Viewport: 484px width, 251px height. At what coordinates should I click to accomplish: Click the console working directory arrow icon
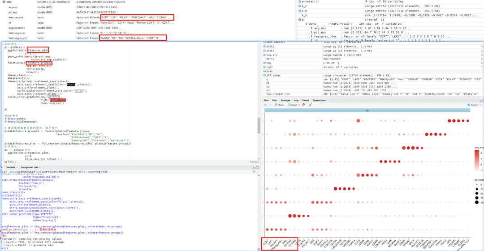(110, 172)
